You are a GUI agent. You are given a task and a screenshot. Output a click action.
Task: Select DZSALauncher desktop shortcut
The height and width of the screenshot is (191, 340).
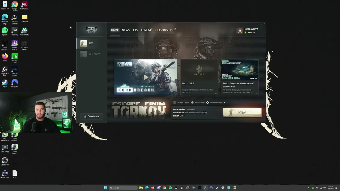(24, 5)
